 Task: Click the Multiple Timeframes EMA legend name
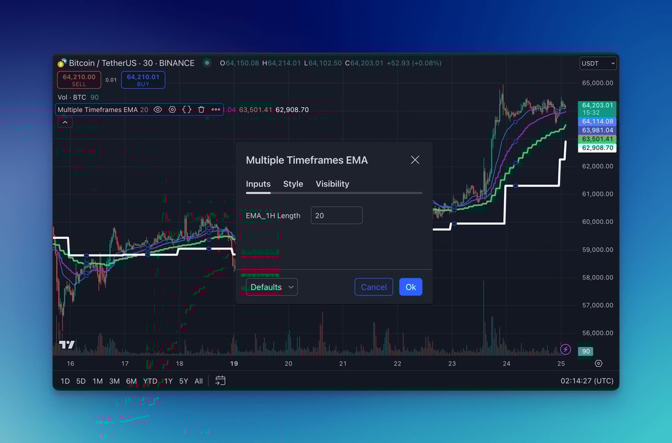click(x=98, y=110)
